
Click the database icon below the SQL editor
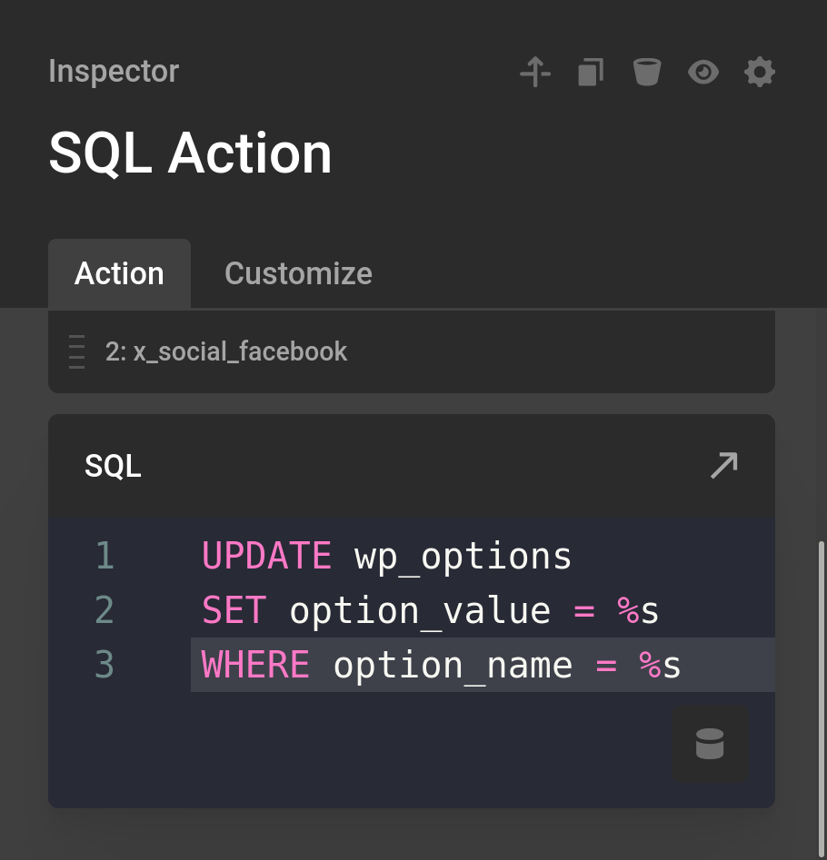710,743
